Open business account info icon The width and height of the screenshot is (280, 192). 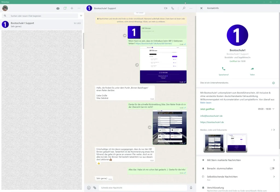(273, 83)
